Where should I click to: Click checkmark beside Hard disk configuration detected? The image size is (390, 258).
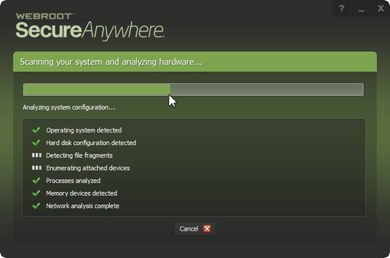[x=36, y=143]
